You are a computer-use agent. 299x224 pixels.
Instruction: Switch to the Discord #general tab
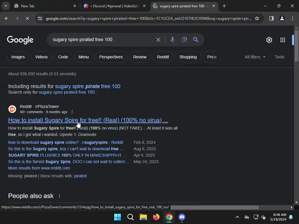point(114,6)
